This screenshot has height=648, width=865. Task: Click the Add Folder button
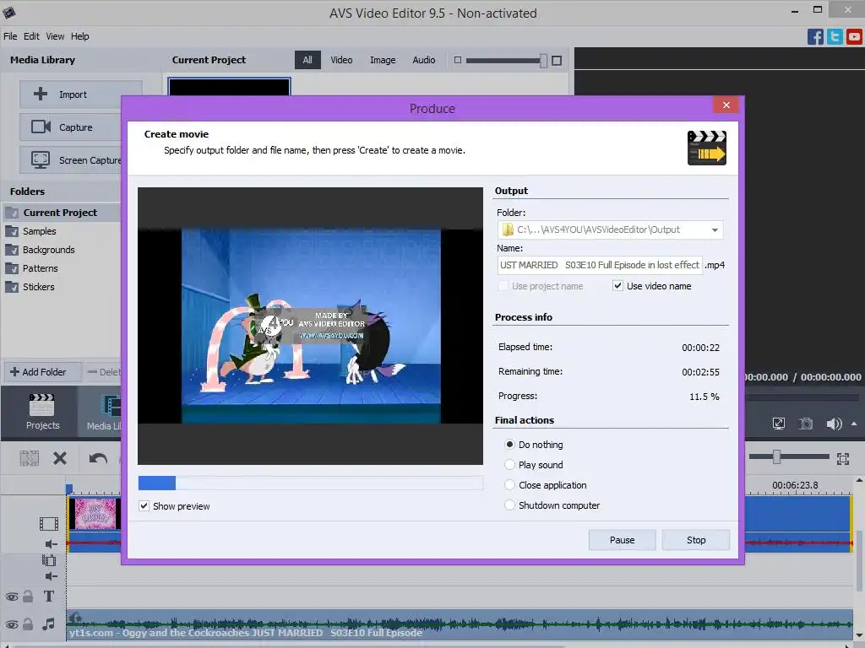coord(42,372)
